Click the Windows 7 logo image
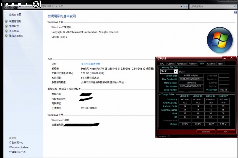Viewport: 238px width, 158px height. pyautogui.click(x=219, y=40)
